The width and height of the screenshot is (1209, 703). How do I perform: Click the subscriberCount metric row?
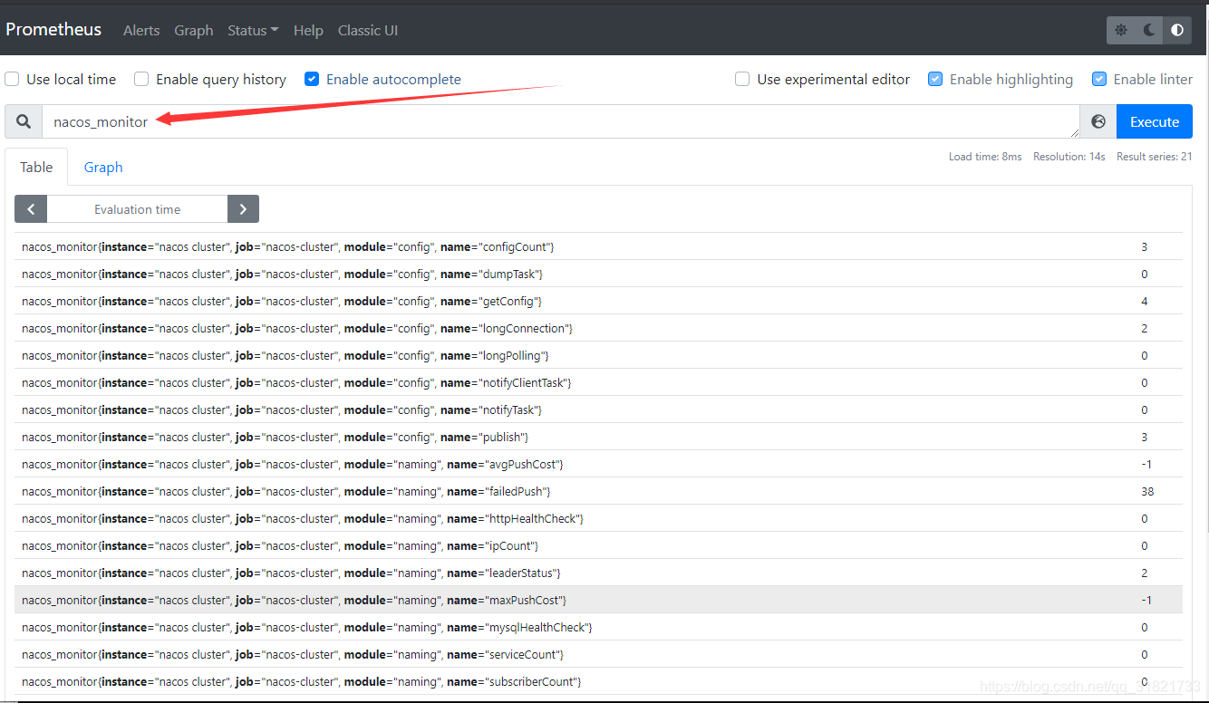(x=598, y=681)
